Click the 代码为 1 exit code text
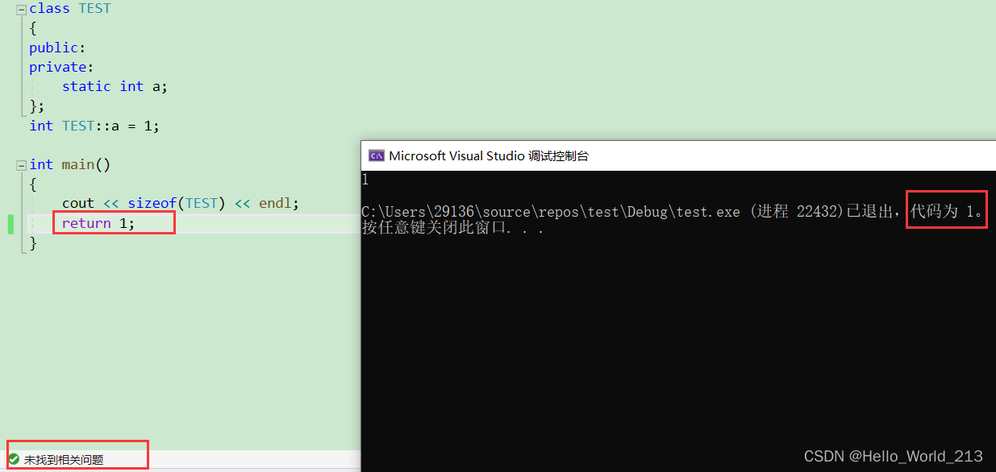 coord(948,212)
